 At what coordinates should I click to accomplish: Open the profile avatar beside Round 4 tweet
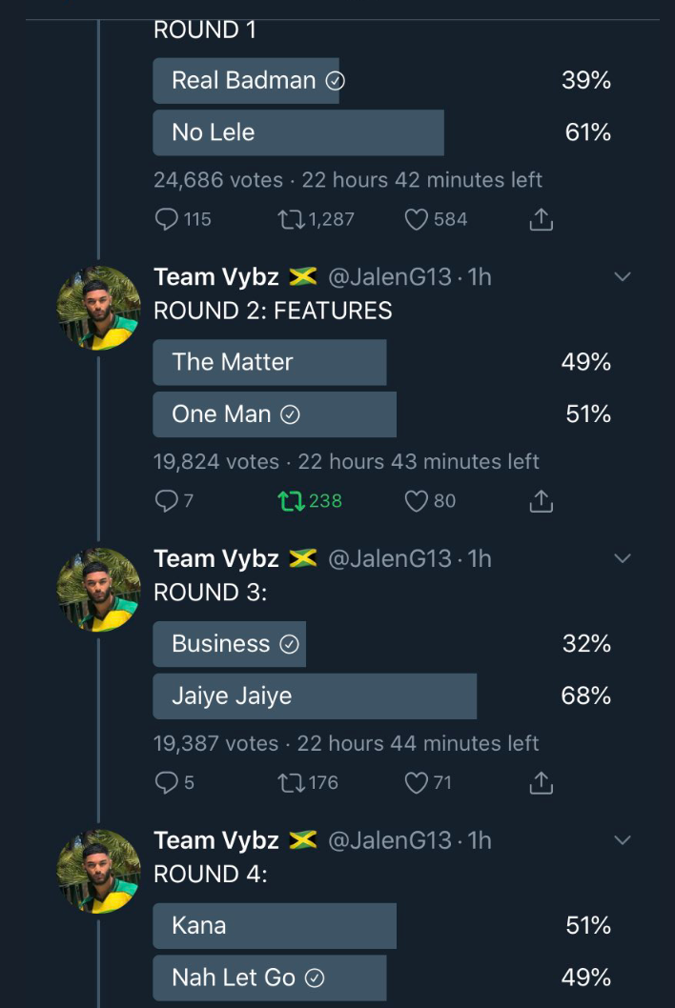(98, 872)
